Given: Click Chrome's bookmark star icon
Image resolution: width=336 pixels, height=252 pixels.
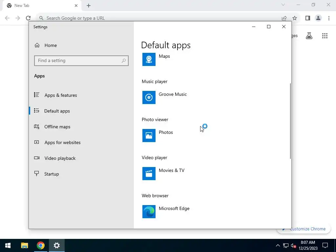Looking at the screenshot, I should [x=295, y=18].
